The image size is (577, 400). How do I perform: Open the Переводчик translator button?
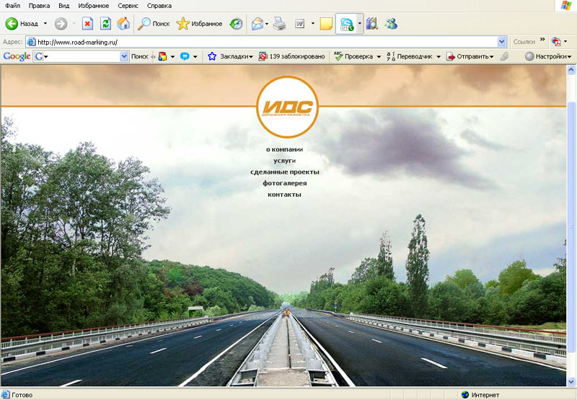click(x=409, y=56)
